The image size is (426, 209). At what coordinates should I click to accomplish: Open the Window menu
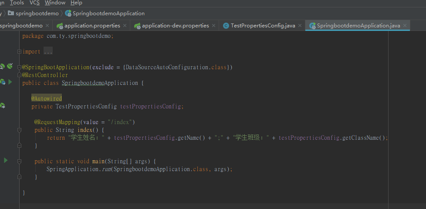(x=55, y=3)
